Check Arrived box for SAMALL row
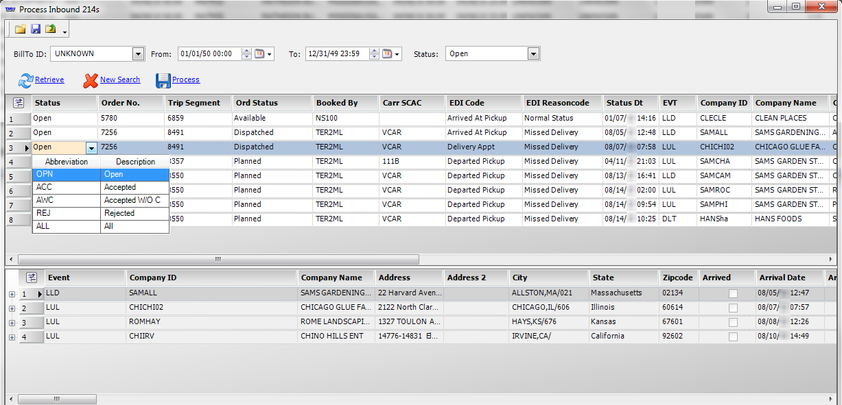842x405 pixels. point(733,293)
